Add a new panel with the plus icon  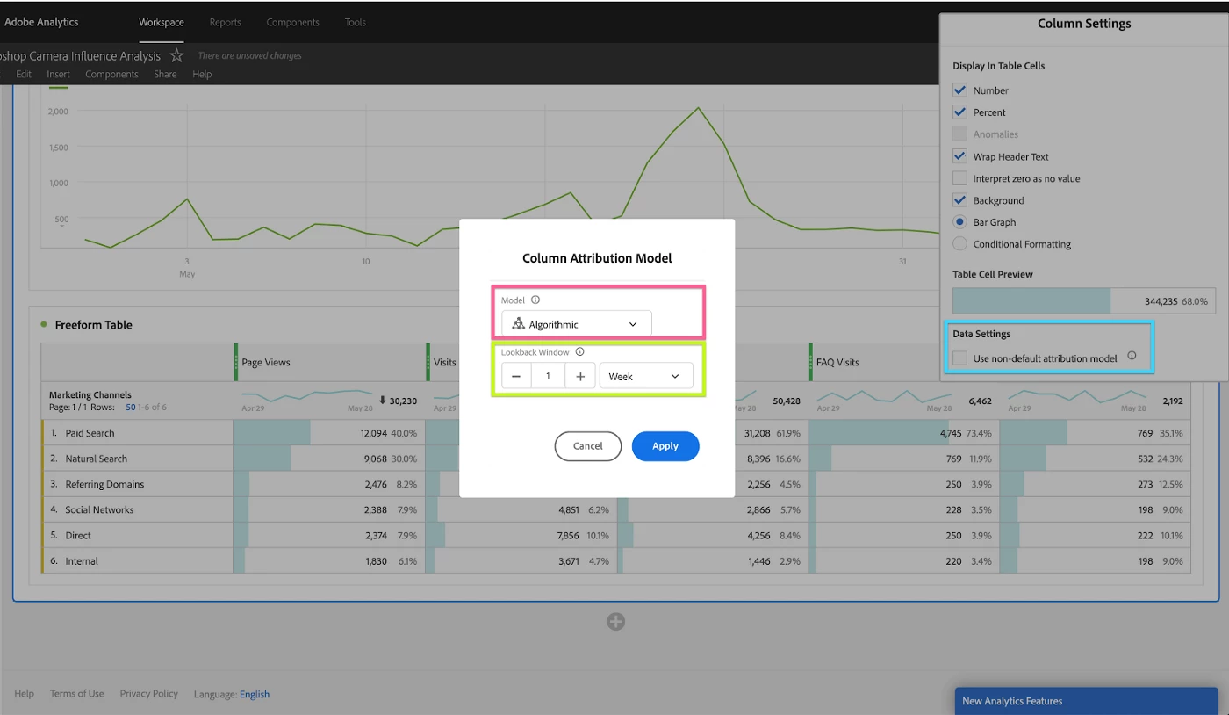(x=616, y=622)
